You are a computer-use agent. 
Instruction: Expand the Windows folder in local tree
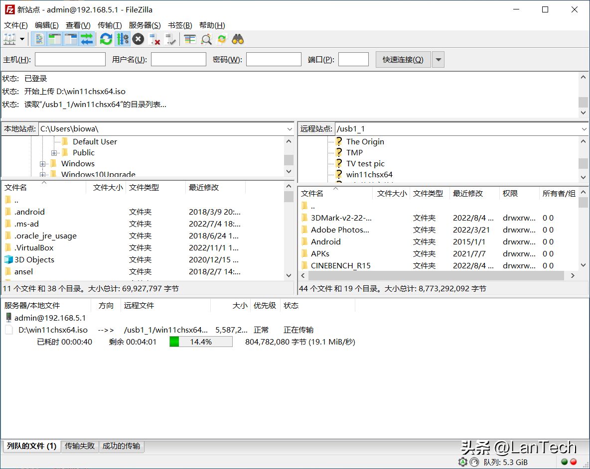[43, 164]
